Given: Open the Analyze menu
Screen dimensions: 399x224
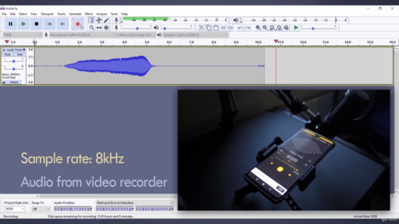Looking at the screenshot, I should tap(102, 14).
